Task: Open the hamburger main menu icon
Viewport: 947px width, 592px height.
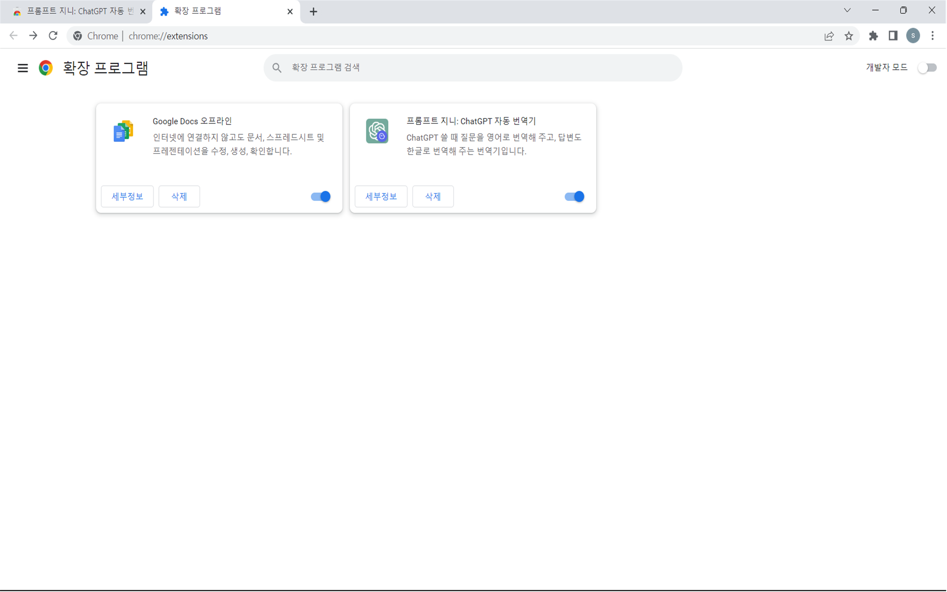Action: [23, 68]
